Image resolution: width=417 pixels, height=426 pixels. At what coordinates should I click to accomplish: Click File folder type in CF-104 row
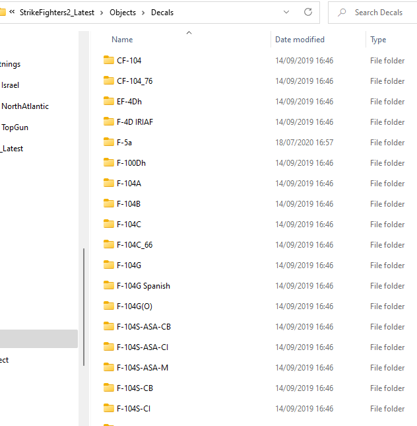[387, 61]
